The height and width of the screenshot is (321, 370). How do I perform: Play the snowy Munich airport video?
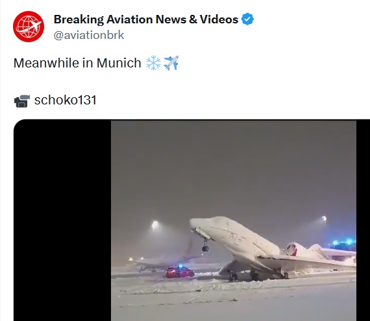click(x=234, y=220)
